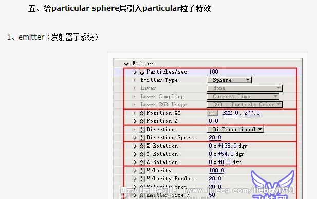317x199 pixels.
Task: Expand the Y Rotation property triangle
Action: [x=135, y=154]
